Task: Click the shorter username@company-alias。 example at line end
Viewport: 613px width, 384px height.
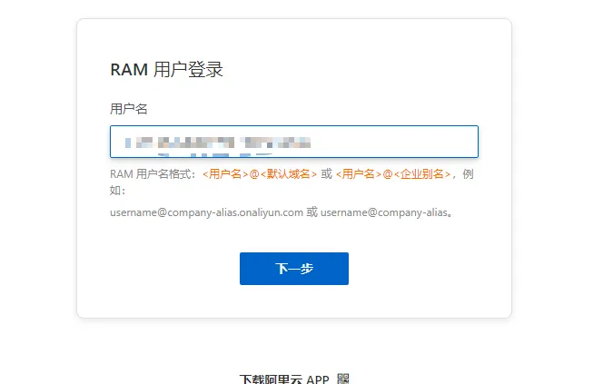Action: pos(387,212)
